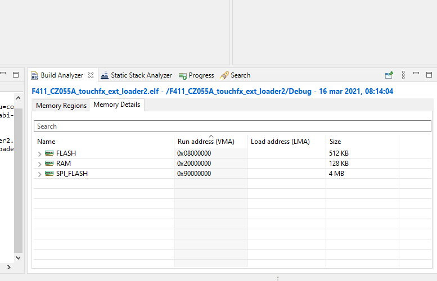Close the Build Analyzer view tab
The height and width of the screenshot is (281, 437).
click(x=91, y=75)
